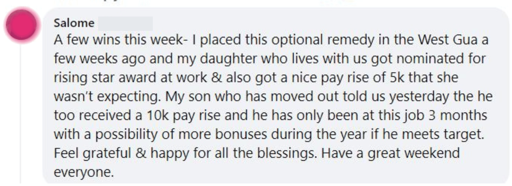The height and width of the screenshot is (186, 512).
Task: Select the words 'West Gua' in comment
Action: point(448,40)
